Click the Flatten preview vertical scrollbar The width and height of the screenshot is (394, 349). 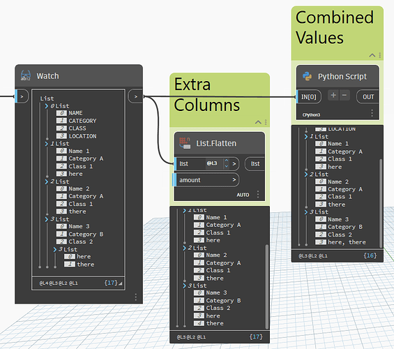click(x=266, y=286)
